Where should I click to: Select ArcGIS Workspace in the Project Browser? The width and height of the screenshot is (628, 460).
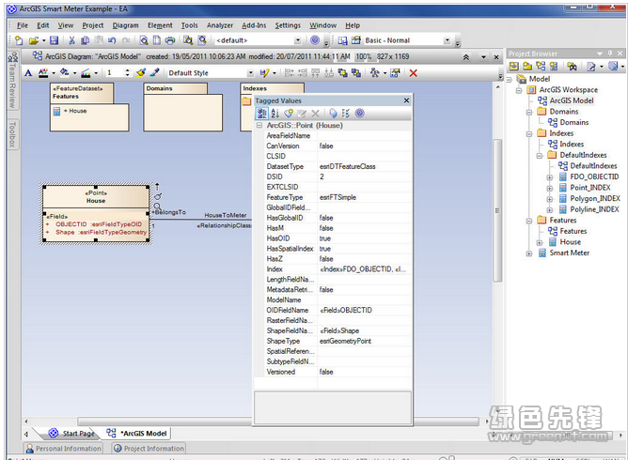tap(569, 89)
